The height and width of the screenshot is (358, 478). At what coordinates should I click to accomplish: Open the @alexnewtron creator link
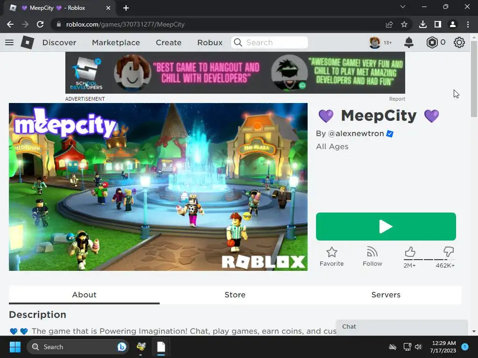(x=356, y=134)
